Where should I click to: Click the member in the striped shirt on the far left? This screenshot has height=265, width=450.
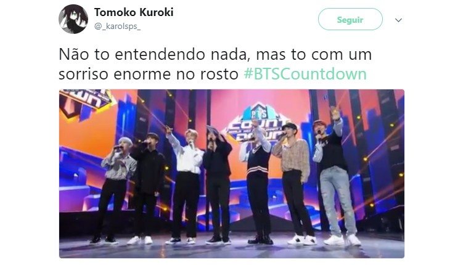point(117,189)
